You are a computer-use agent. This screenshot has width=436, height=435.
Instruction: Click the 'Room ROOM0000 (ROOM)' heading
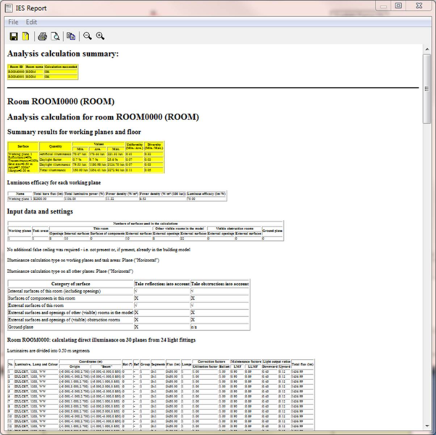pos(60,101)
